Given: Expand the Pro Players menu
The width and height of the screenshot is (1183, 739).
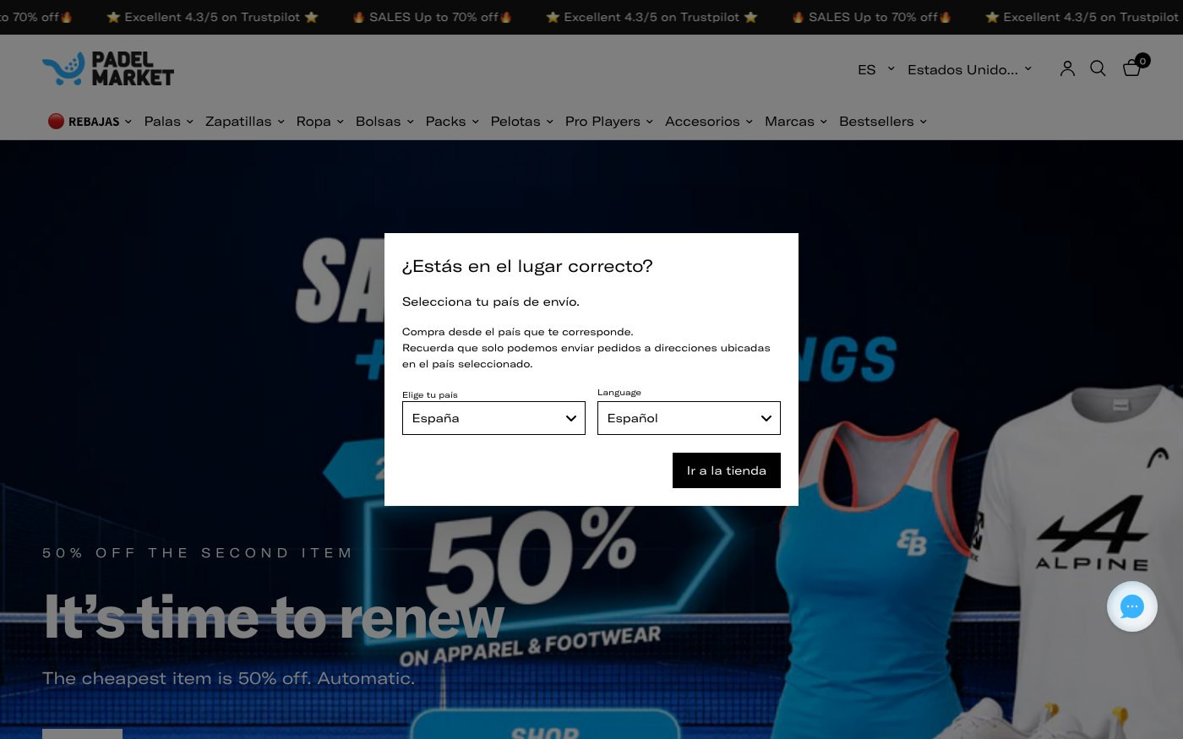Looking at the screenshot, I should (608, 122).
